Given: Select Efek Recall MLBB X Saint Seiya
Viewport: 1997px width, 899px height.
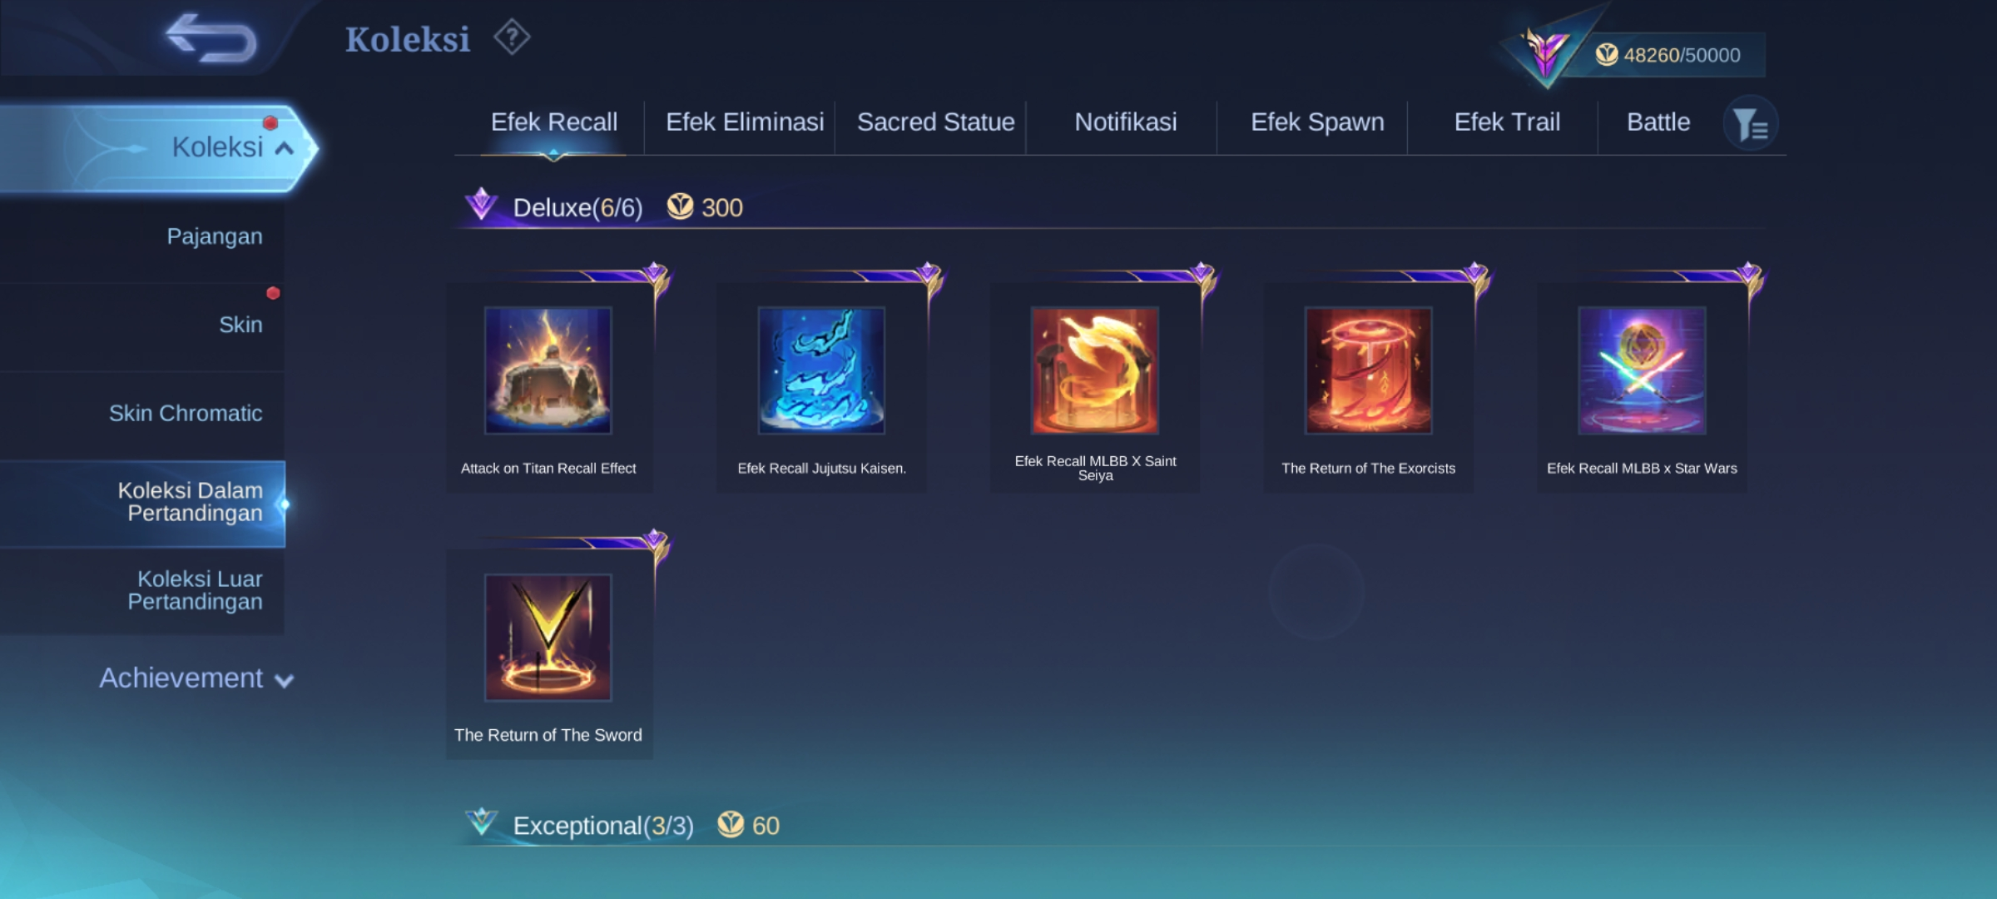Looking at the screenshot, I should tap(1095, 370).
